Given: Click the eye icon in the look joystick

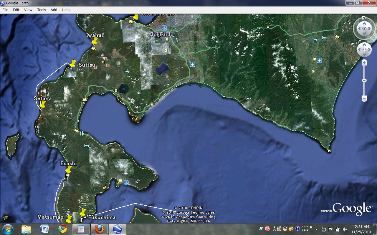Looking at the screenshot, I should click(364, 28).
